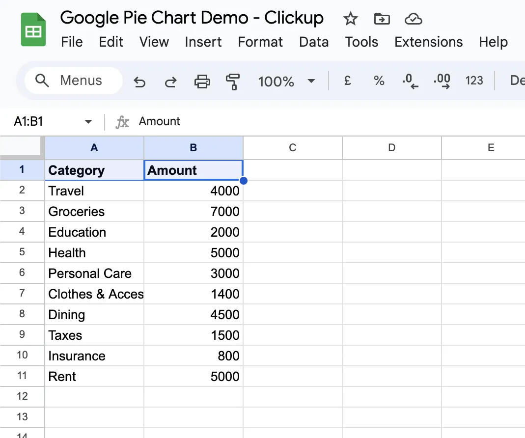Open the 100% zoom dropdown
Viewport: 525px width, 438px height.
[287, 82]
